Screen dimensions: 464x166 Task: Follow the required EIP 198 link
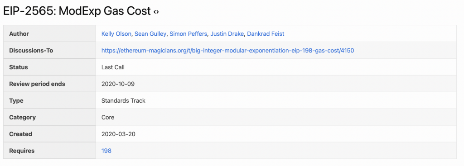[x=106, y=151]
